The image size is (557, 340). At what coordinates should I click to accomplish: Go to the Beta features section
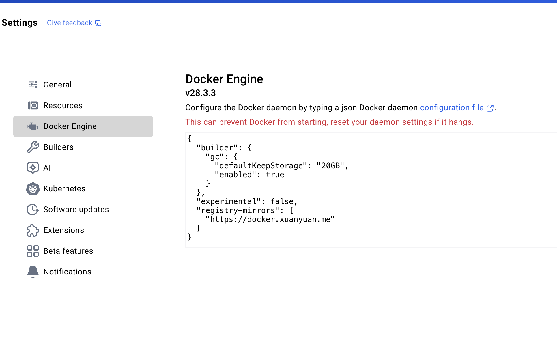(x=83, y=251)
